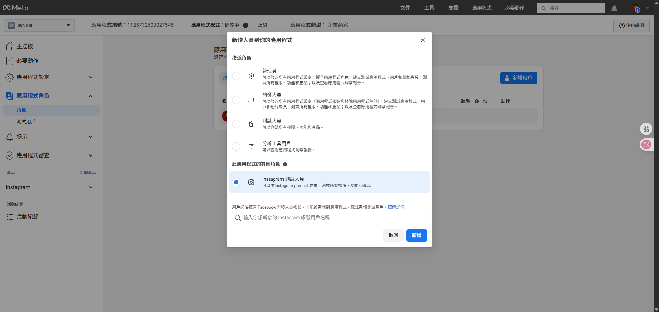The height and width of the screenshot is (312, 659).
Task: Click the Instagram icon beside Instagram 測試人員
Action: [251, 182]
